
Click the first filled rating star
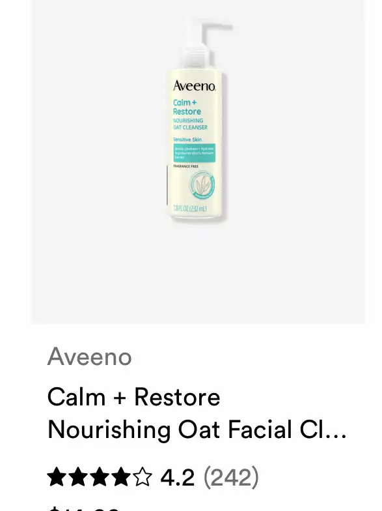(56, 477)
